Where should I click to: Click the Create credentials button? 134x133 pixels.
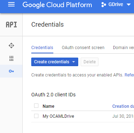[x=55, y=62]
